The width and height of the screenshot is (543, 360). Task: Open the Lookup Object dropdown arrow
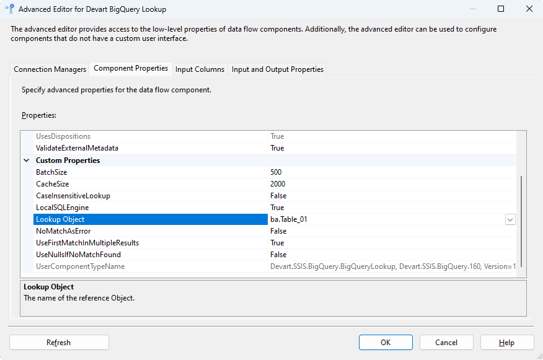coord(510,219)
